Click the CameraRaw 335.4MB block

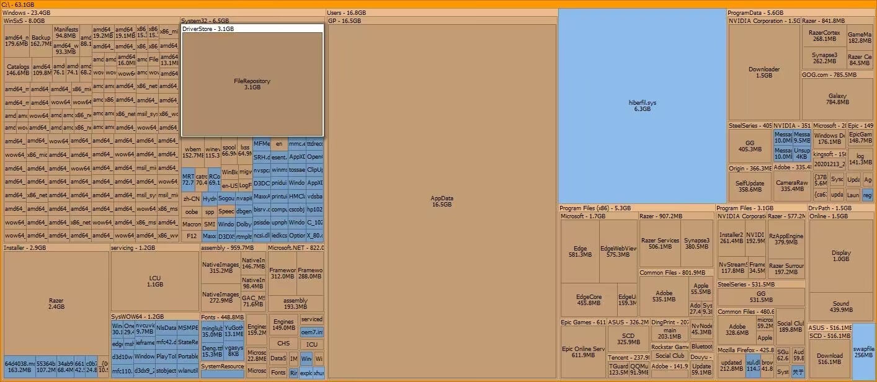792,187
